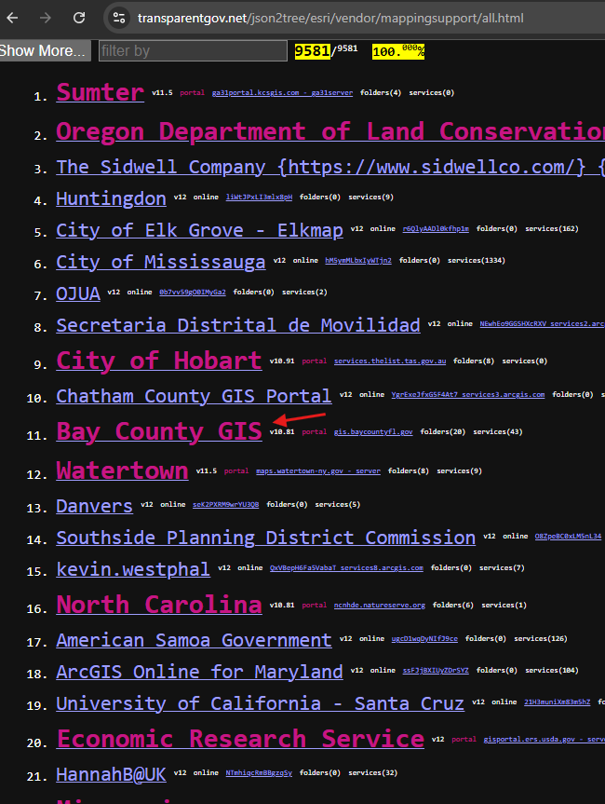Open the City of Hobart link
The width and height of the screenshot is (605, 804).
[159, 361]
